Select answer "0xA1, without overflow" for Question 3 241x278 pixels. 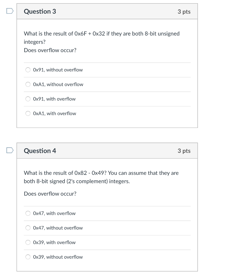tap(28, 84)
